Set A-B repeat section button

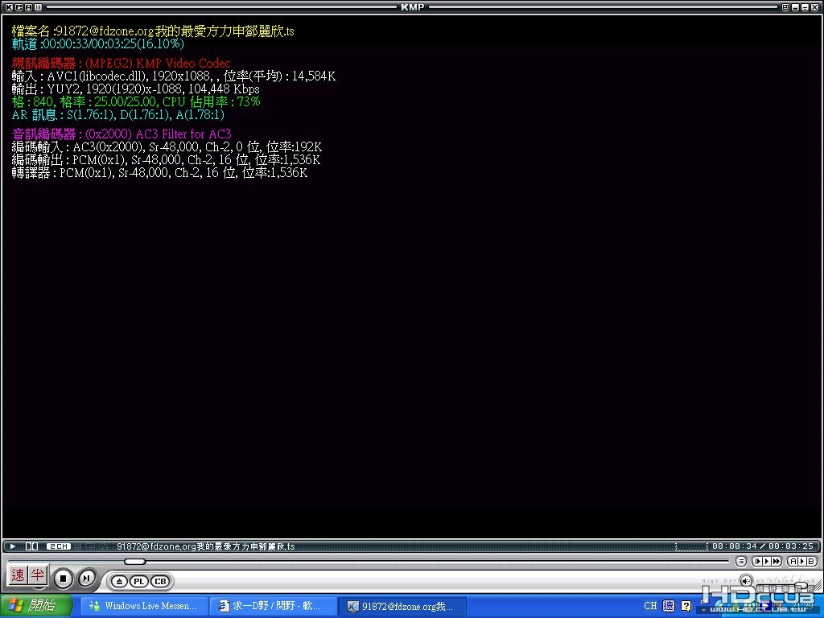point(802,562)
